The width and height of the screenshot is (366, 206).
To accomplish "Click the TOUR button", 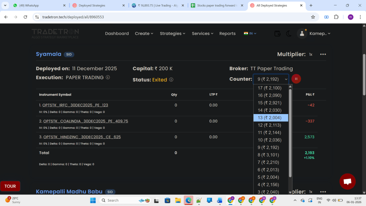I will click(x=10, y=186).
